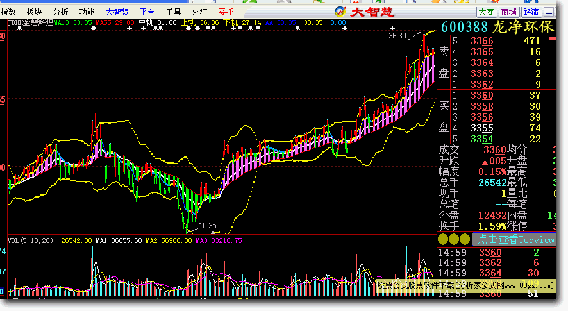Screen dimensions: 568x311
Task: Click sell level 5 price 3366
Action: coord(482,41)
